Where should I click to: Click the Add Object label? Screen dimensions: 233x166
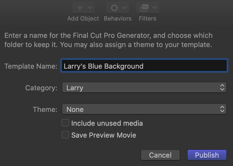coord(83,19)
